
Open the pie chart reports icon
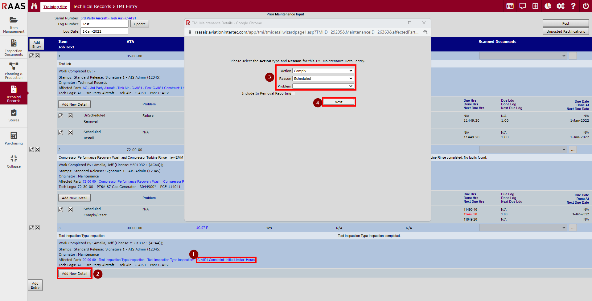(548, 6)
